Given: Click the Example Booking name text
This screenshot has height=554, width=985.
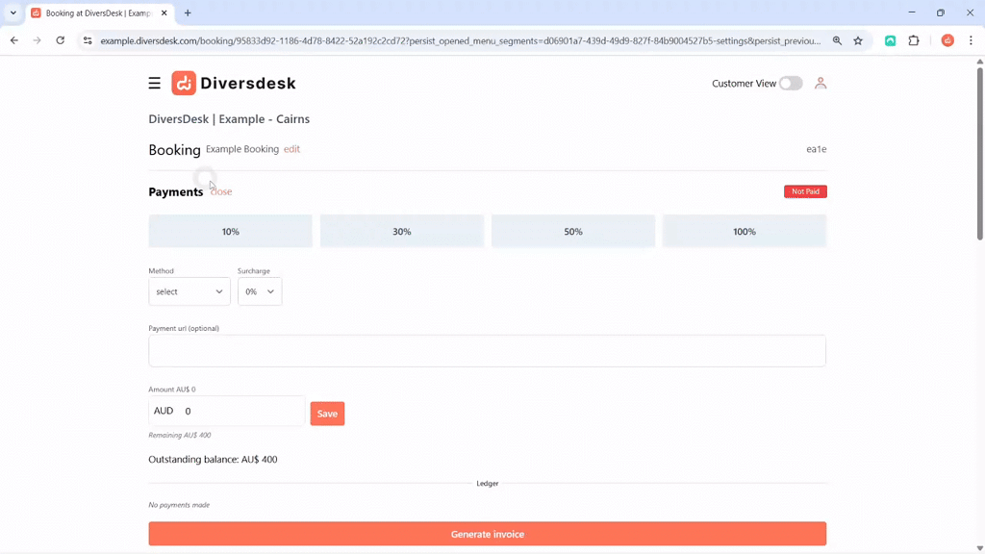Looking at the screenshot, I should click(242, 149).
